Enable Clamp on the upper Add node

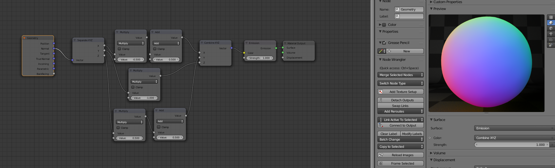tap(155, 49)
